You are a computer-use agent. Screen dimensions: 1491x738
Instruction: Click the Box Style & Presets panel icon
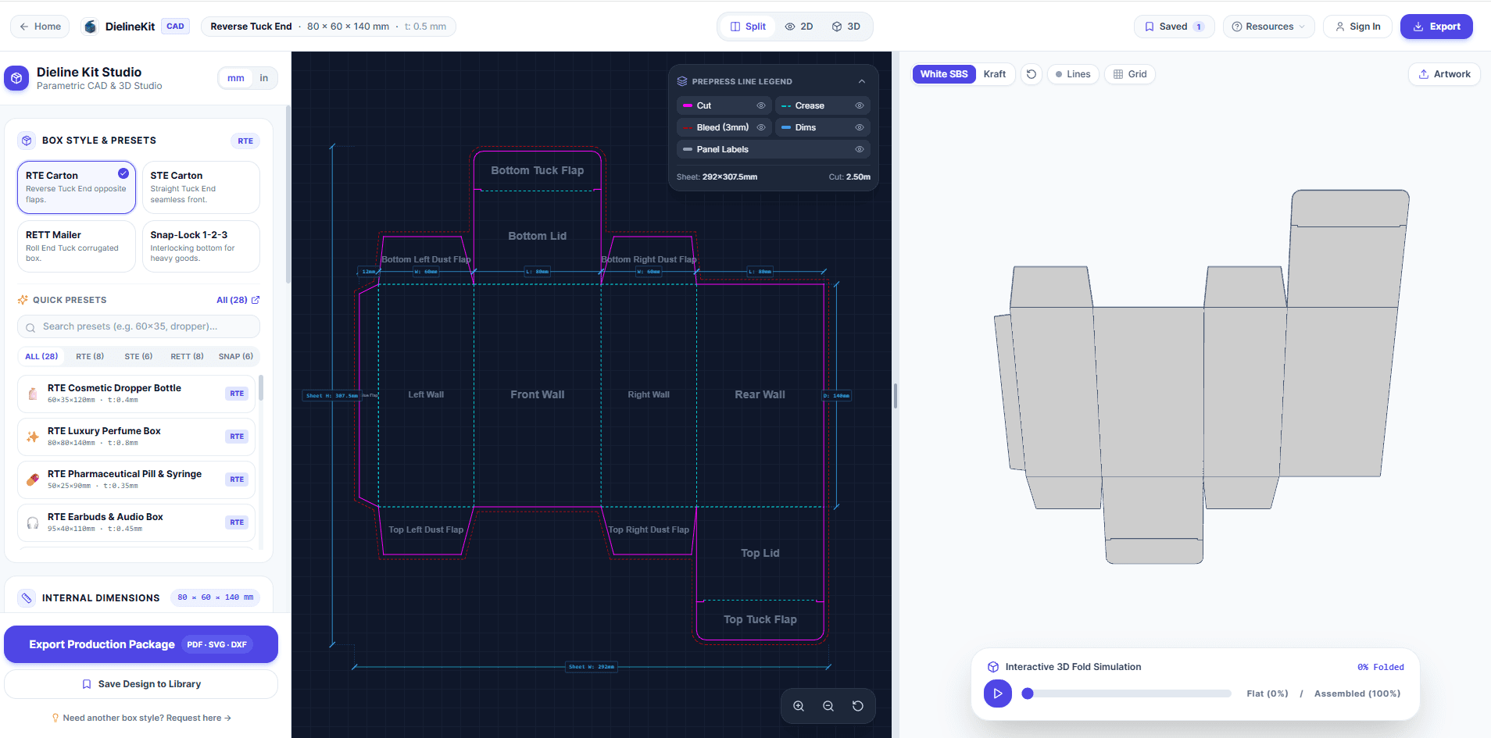27,141
